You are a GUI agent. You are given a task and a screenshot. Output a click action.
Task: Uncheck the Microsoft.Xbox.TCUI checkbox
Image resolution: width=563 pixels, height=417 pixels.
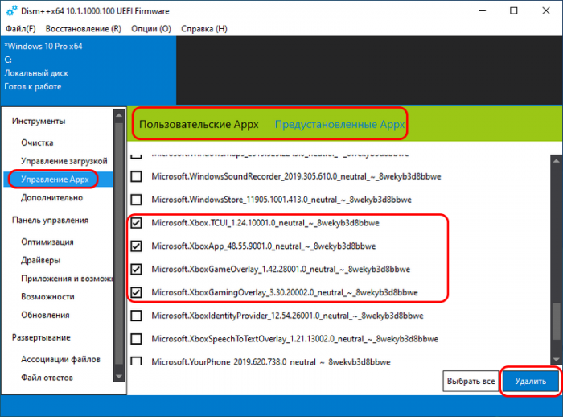tap(136, 223)
